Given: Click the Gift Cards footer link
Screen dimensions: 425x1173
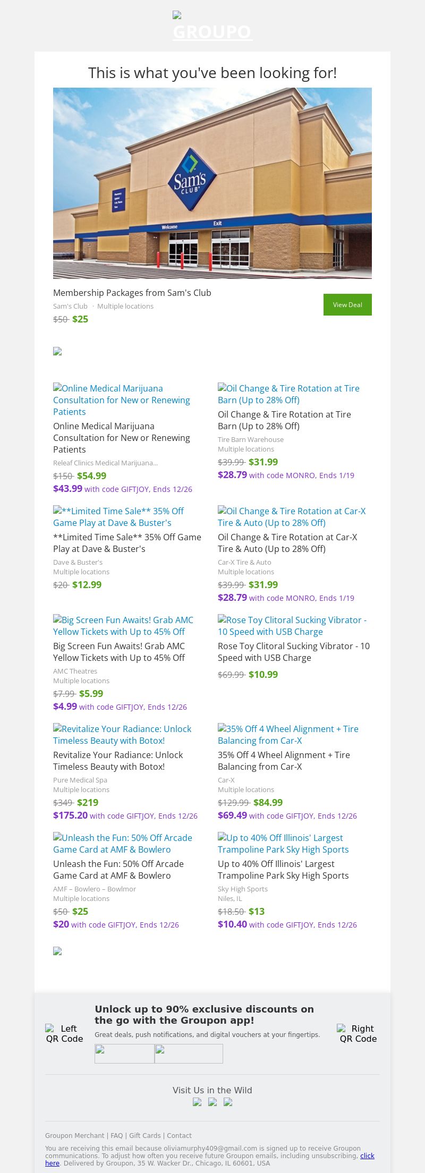Looking at the screenshot, I should [144, 1135].
